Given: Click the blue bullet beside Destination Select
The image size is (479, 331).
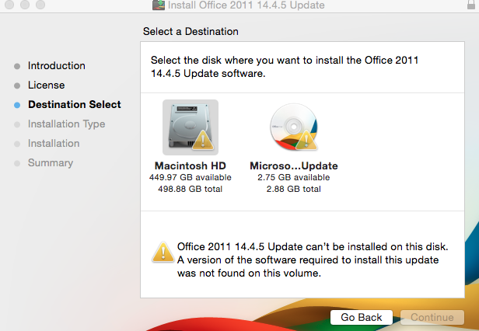Looking at the screenshot, I should tap(17, 104).
